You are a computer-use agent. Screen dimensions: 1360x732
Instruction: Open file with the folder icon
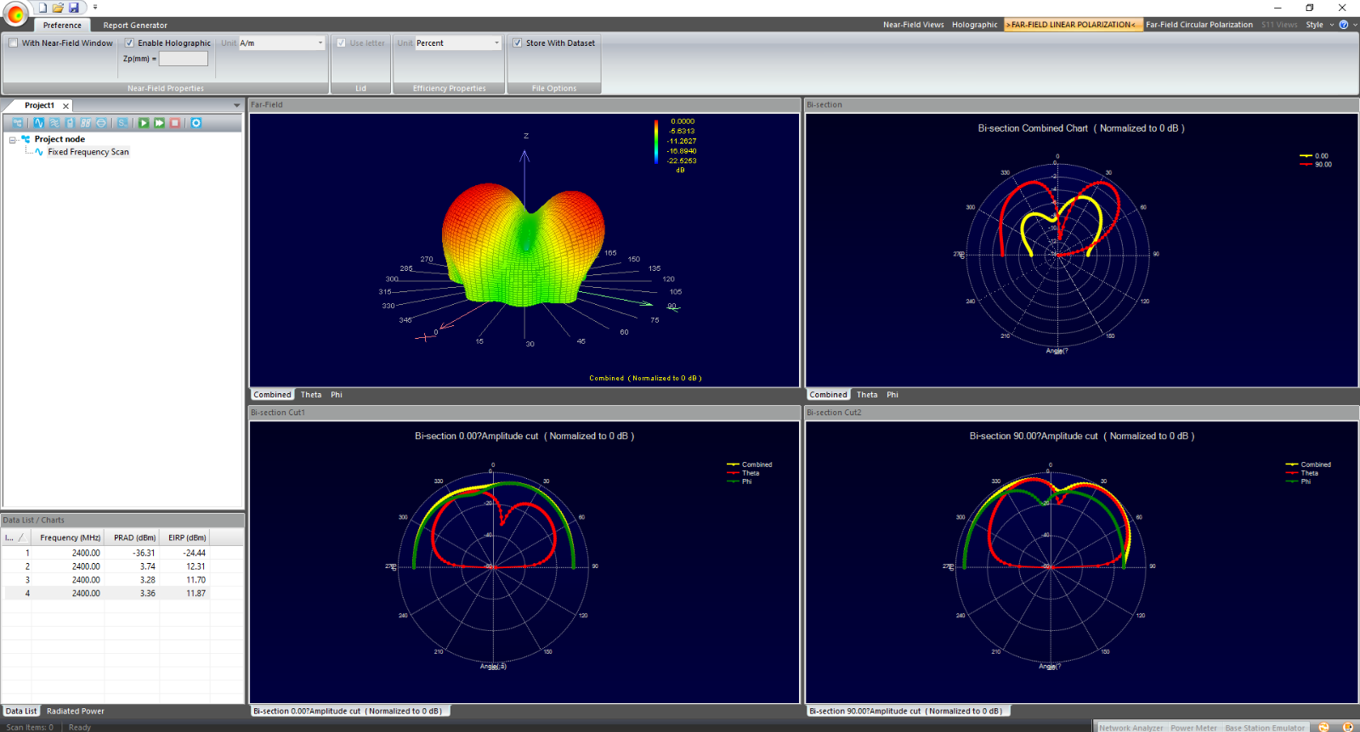click(58, 8)
